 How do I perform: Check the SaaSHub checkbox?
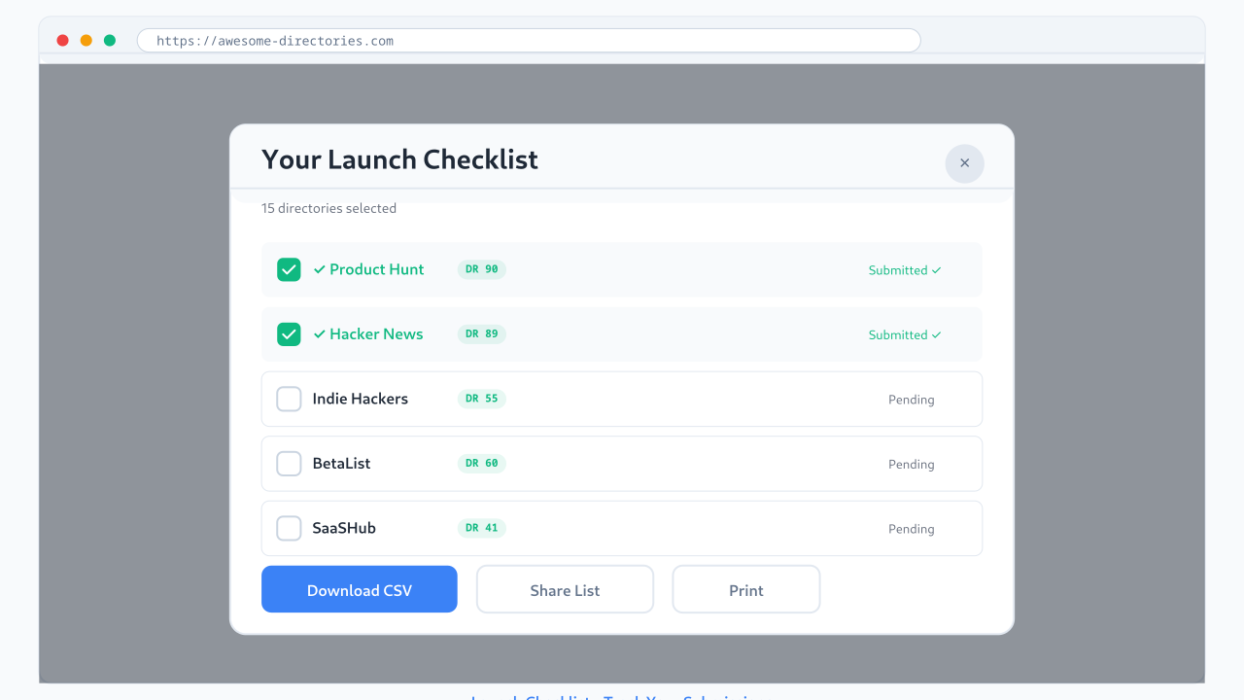[289, 528]
